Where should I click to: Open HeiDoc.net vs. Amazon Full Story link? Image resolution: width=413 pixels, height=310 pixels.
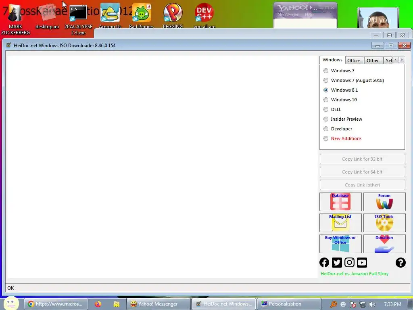coord(355,274)
